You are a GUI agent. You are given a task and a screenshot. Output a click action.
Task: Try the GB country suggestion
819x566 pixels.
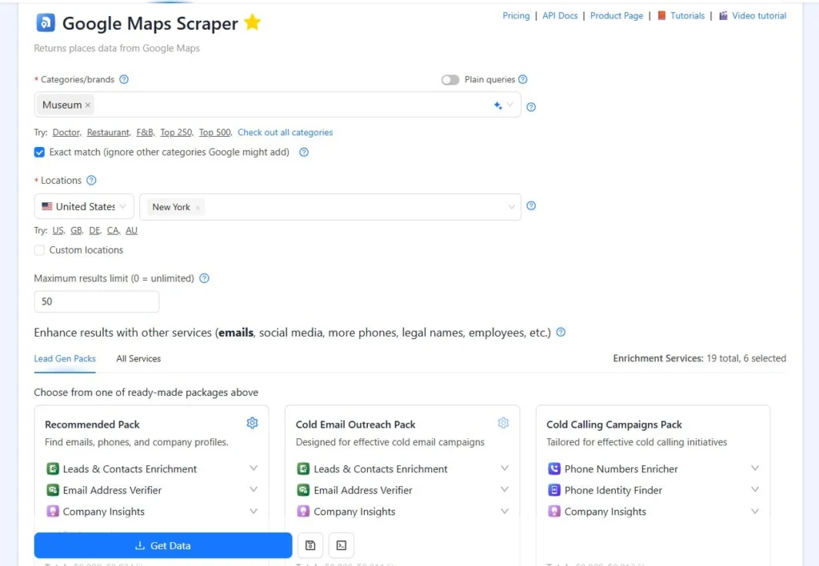click(x=76, y=230)
